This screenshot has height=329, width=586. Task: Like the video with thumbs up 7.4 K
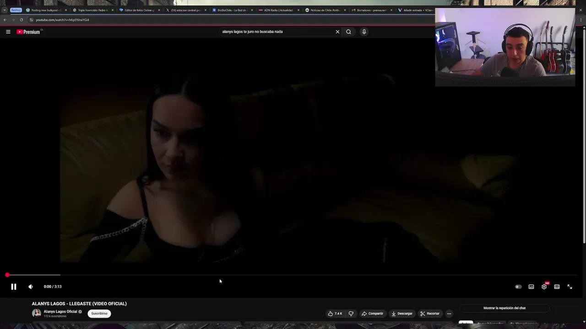click(335, 313)
